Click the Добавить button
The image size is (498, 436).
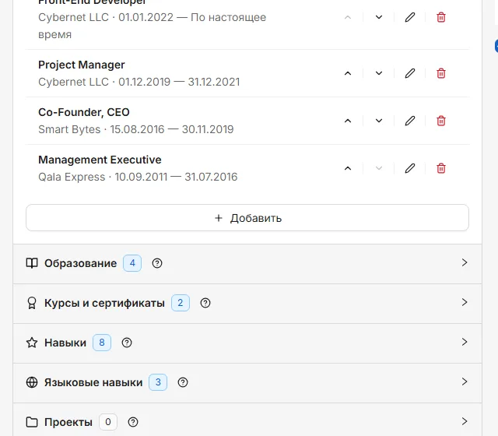247,218
